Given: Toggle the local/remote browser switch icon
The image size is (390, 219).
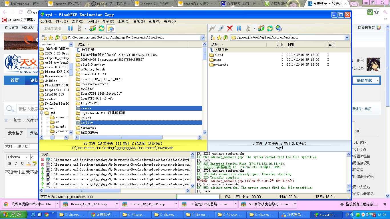Looking at the screenshot, I should coord(110,29).
